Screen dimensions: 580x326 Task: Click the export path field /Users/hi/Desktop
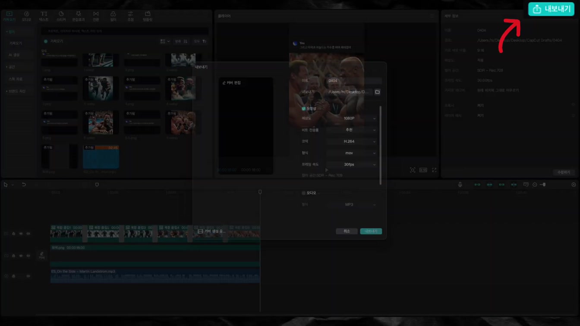point(349,92)
